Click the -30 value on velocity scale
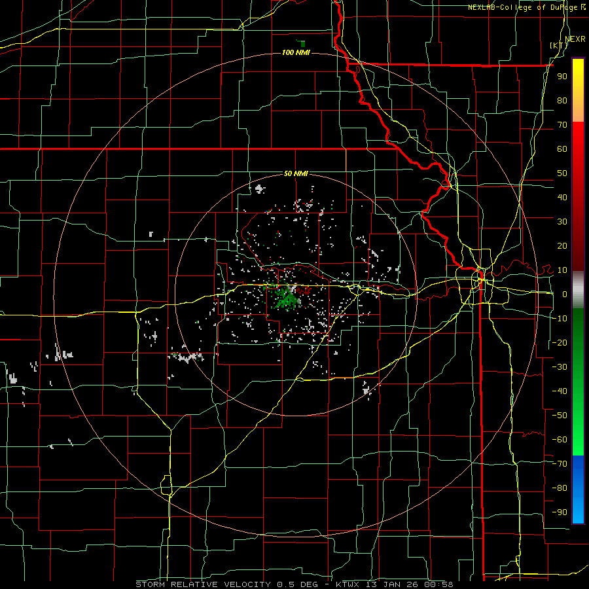 pos(560,367)
